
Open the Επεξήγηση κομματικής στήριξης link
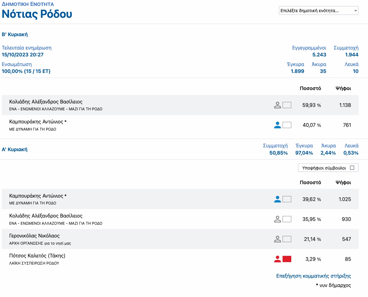coord(313,276)
